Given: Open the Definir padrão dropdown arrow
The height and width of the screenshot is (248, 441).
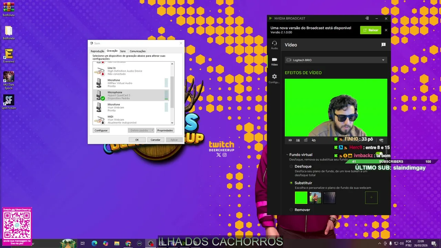Looking at the screenshot, I should (x=152, y=130).
